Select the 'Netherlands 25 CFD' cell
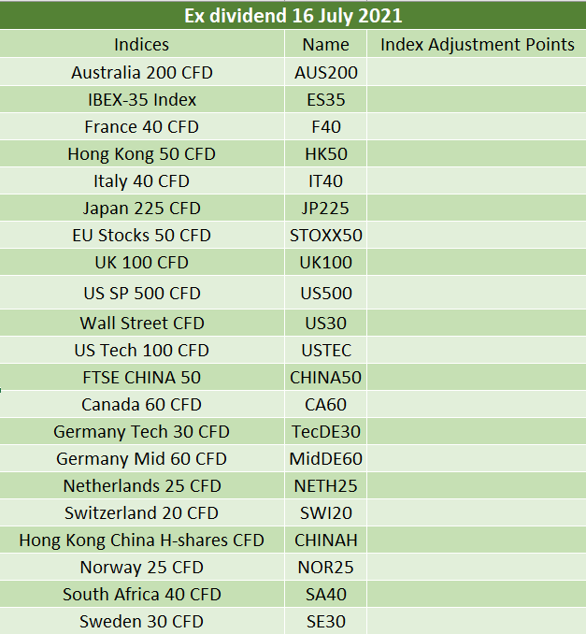The width and height of the screenshot is (586, 634). click(142, 485)
